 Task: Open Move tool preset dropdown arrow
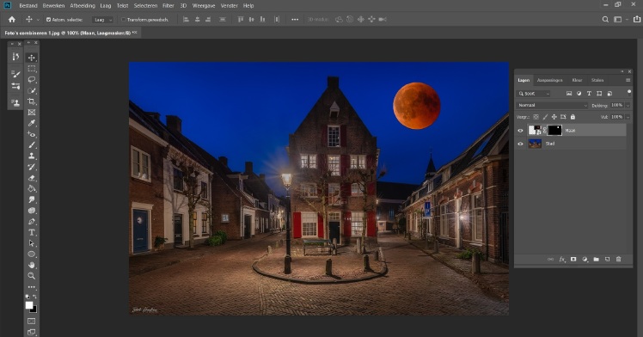pyautogui.click(x=38, y=19)
